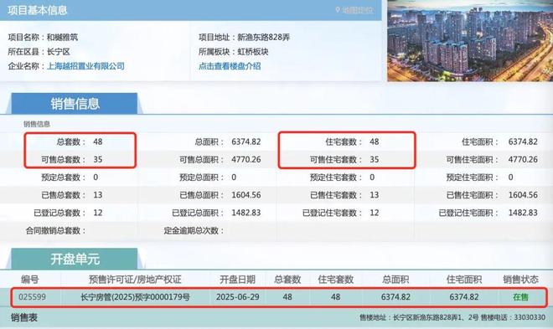Click the green 在售 sales status
The width and height of the screenshot is (553, 329).
520,297
